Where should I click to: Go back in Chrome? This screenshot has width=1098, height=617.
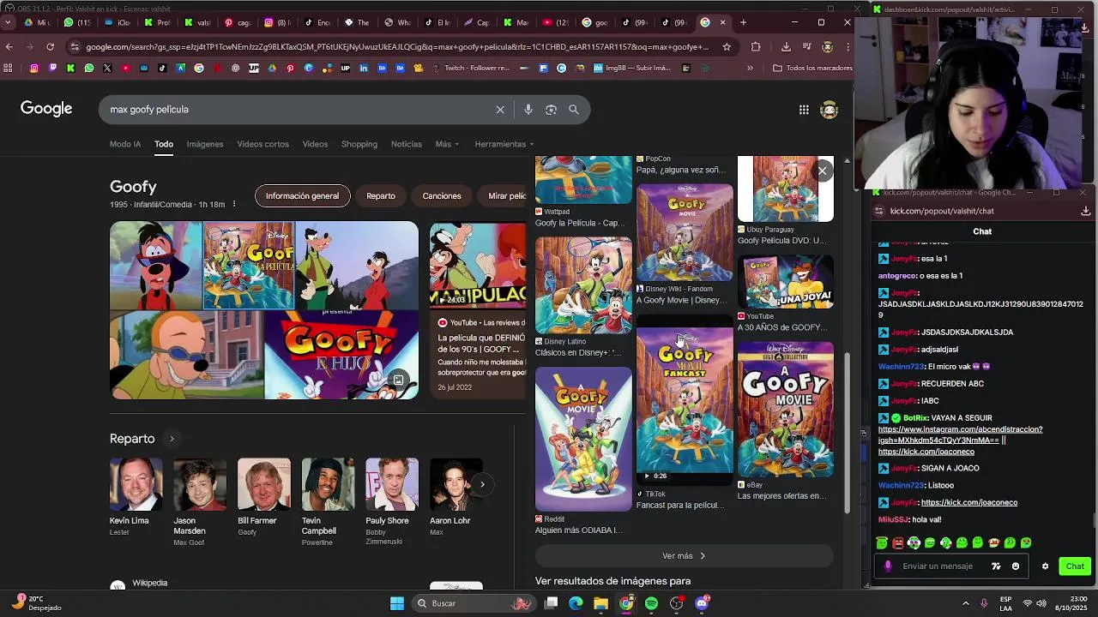click(9, 47)
